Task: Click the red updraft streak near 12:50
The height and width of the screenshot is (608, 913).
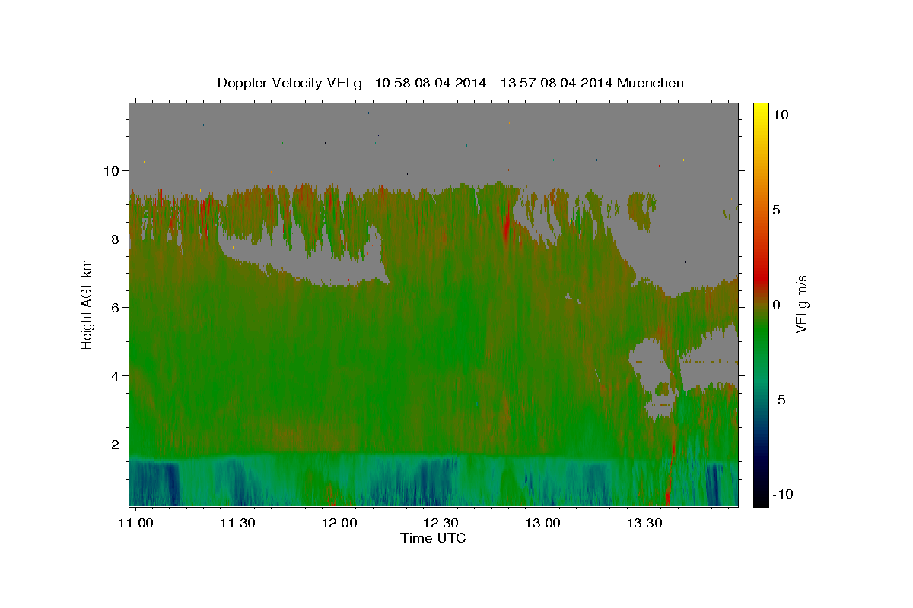Action: coord(507,223)
